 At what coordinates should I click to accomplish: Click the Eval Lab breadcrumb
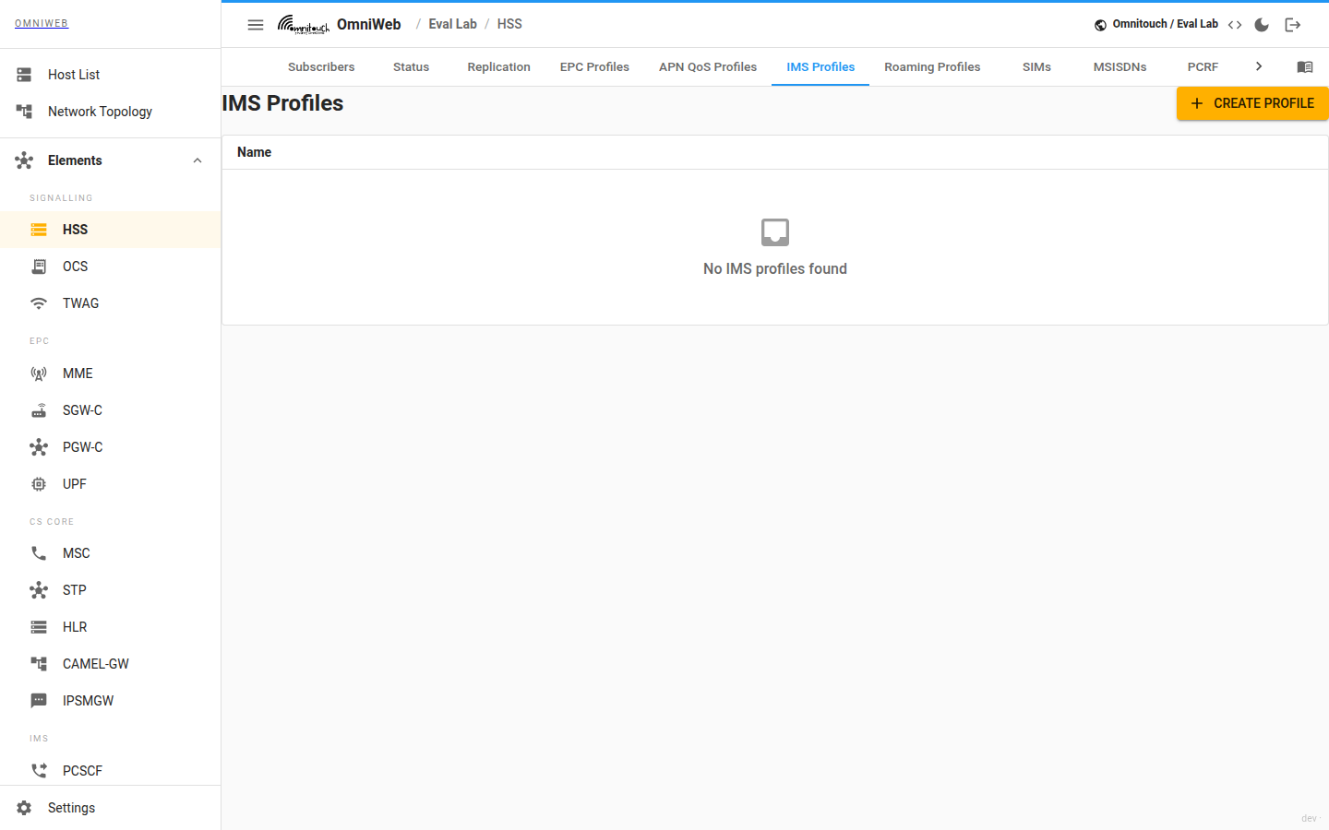453,25
